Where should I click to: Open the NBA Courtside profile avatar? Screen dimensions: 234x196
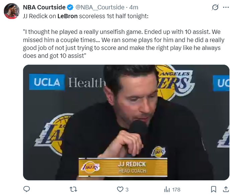[11, 11]
